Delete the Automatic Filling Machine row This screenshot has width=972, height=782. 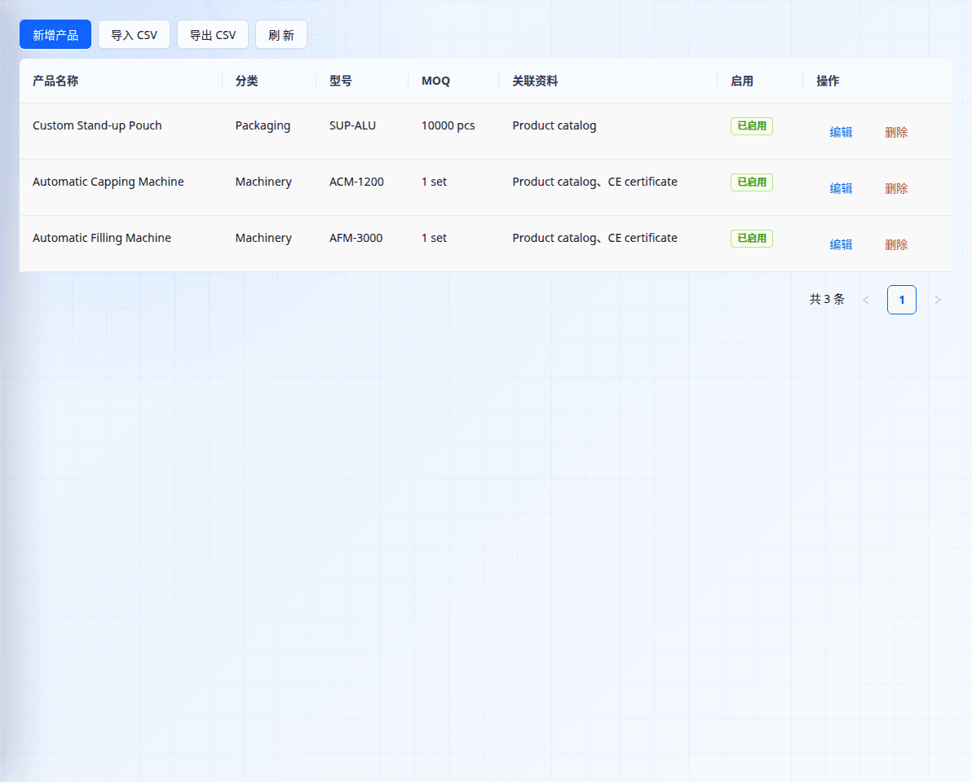(x=895, y=244)
